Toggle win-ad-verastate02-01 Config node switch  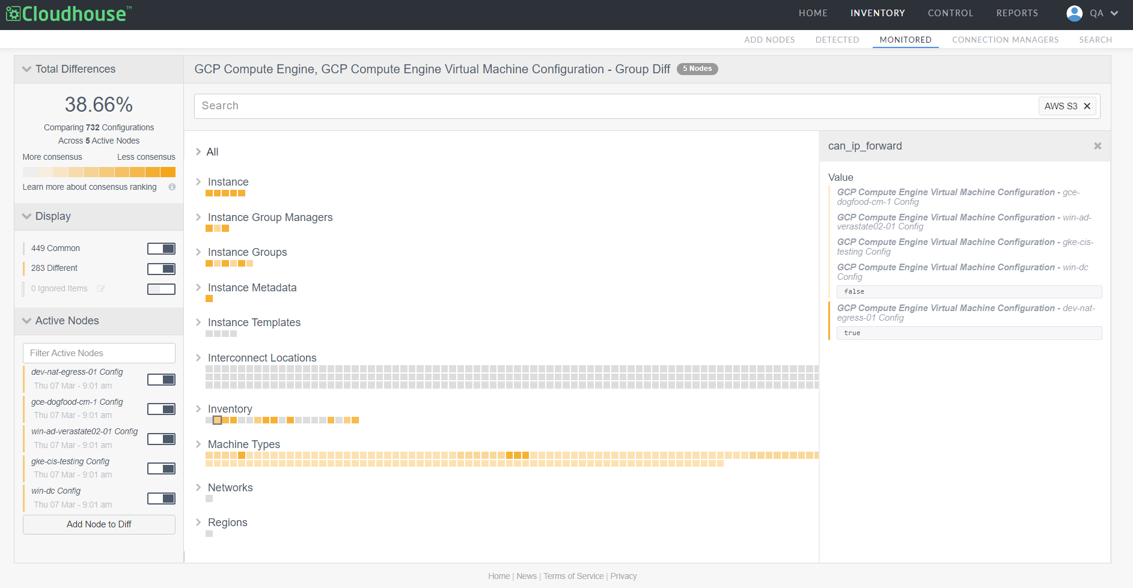pos(161,439)
